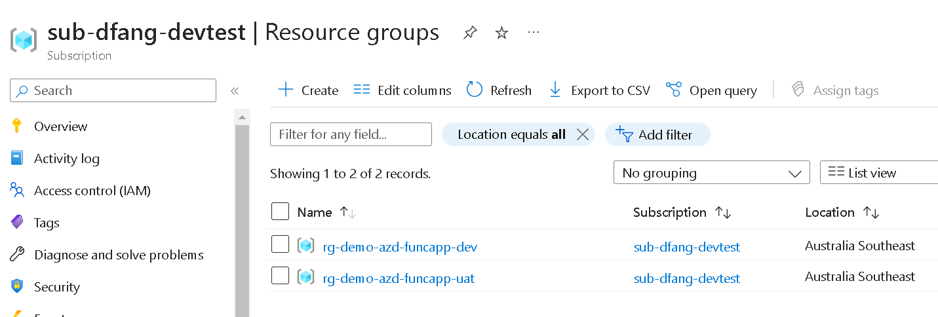Click Australia Southeast in the uat row
Viewport: 938px width, 317px height.
point(860,276)
